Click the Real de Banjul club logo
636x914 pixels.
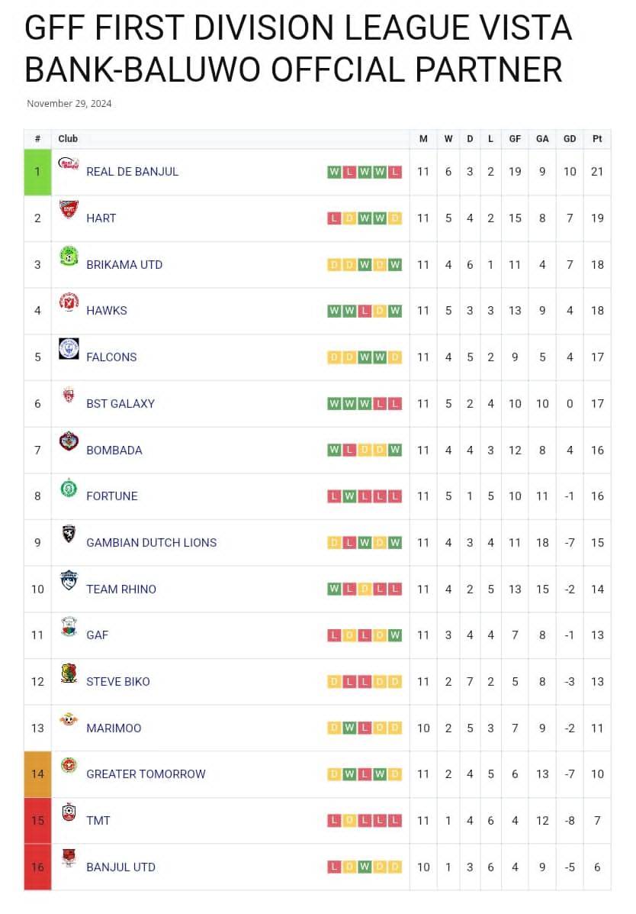click(x=69, y=163)
